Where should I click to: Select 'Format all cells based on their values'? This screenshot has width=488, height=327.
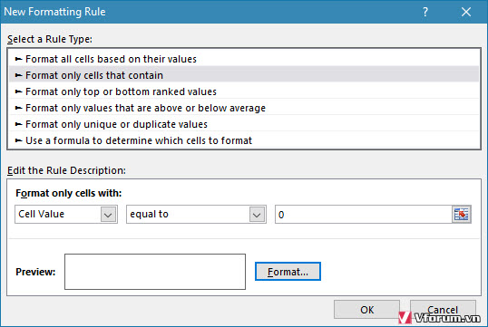tap(244, 59)
